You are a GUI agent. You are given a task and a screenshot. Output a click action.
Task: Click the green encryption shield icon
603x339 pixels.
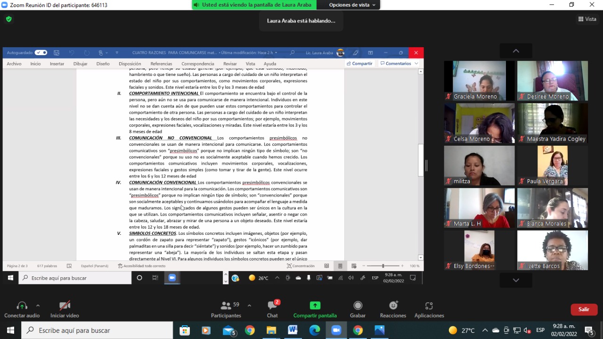pyautogui.click(x=8, y=19)
